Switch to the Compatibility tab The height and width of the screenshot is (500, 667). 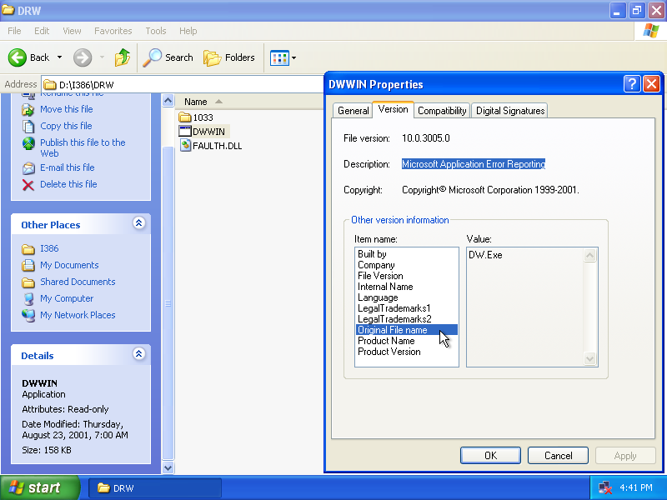pyautogui.click(x=442, y=111)
